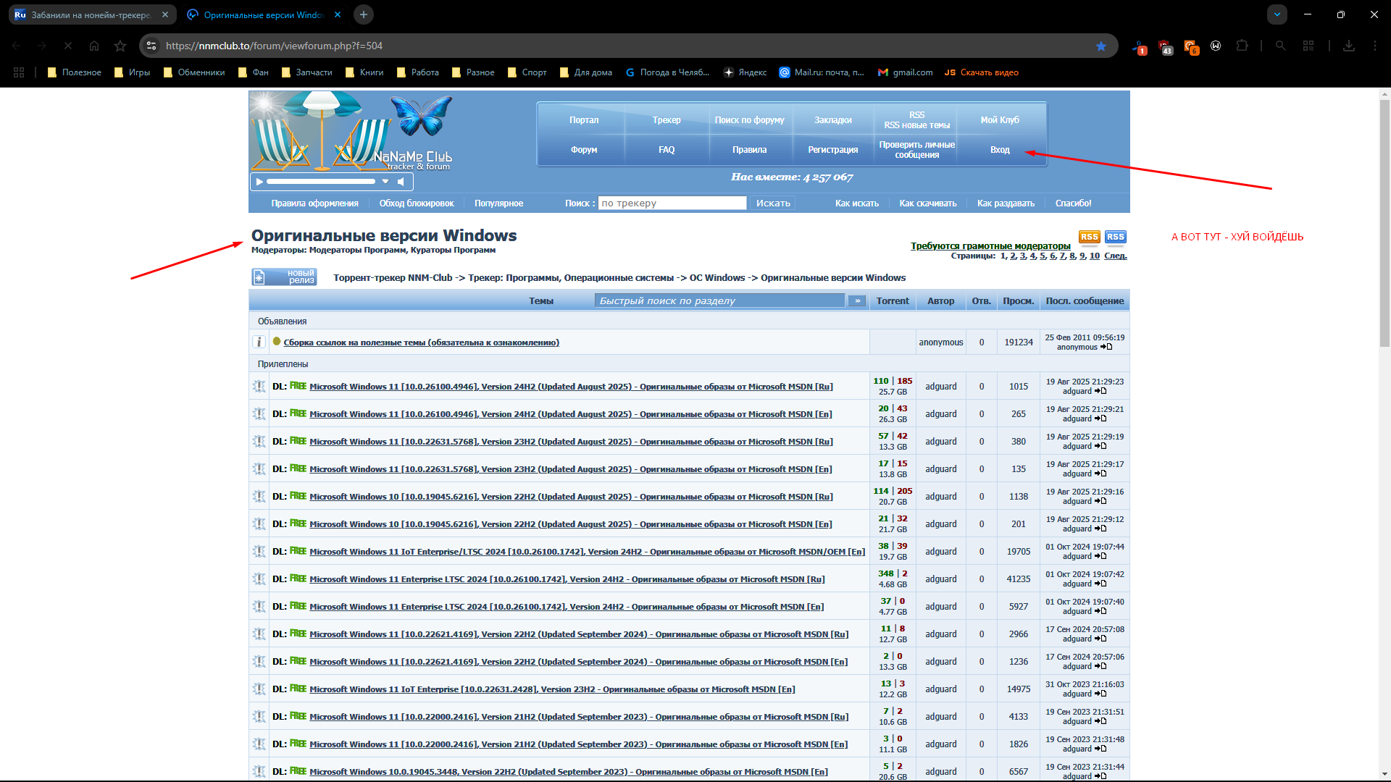Open Windows 11 IoT Enterprise/LTSC 2024 topic
The image size is (1391, 782).
coord(587,552)
